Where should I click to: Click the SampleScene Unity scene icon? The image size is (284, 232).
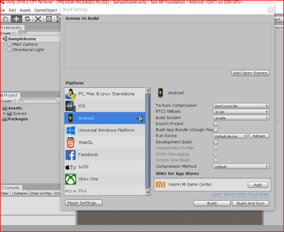pyautogui.click(x=5, y=39)
